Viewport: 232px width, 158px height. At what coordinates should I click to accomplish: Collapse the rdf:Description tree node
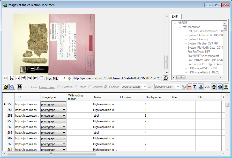[x=180, y=27]
